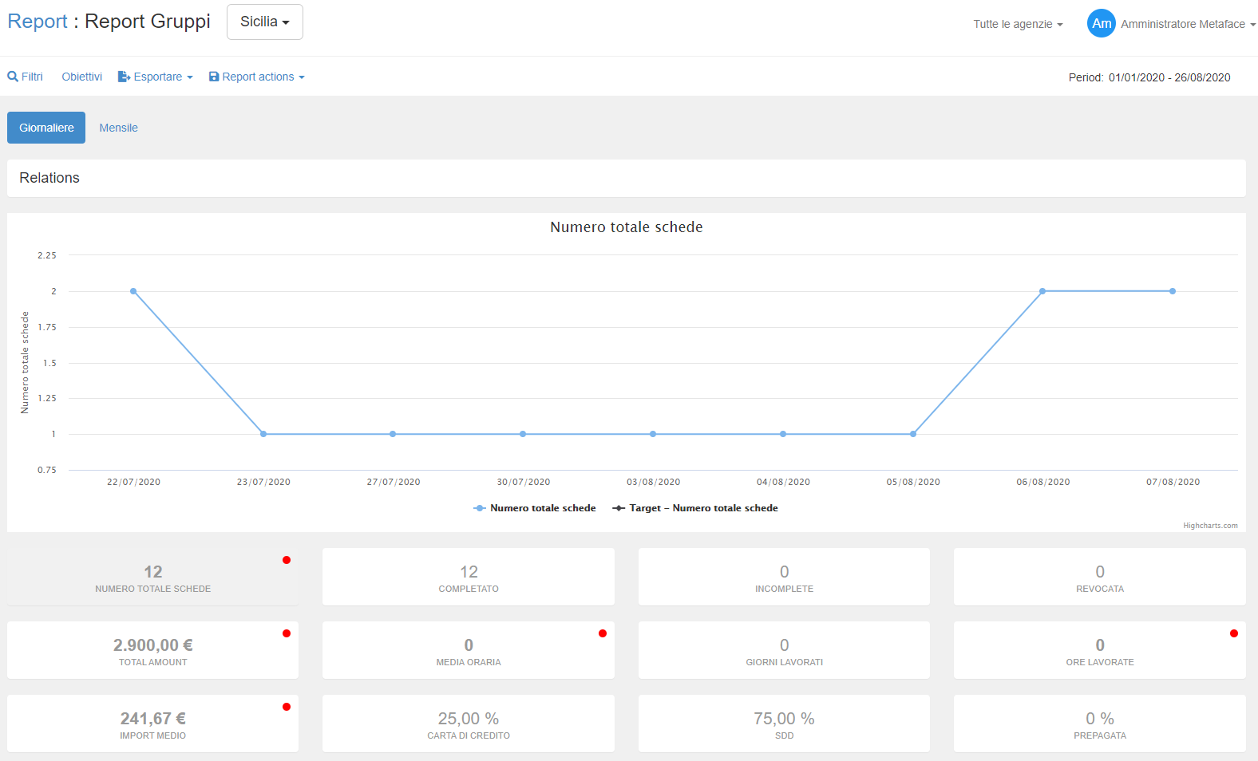Open the Highcharts.com credit link

(x=1210, y=526)
